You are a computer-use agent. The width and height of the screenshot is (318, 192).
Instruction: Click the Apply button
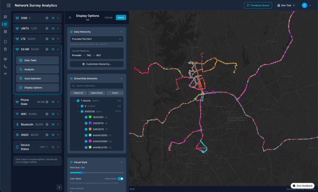[121, 18]
